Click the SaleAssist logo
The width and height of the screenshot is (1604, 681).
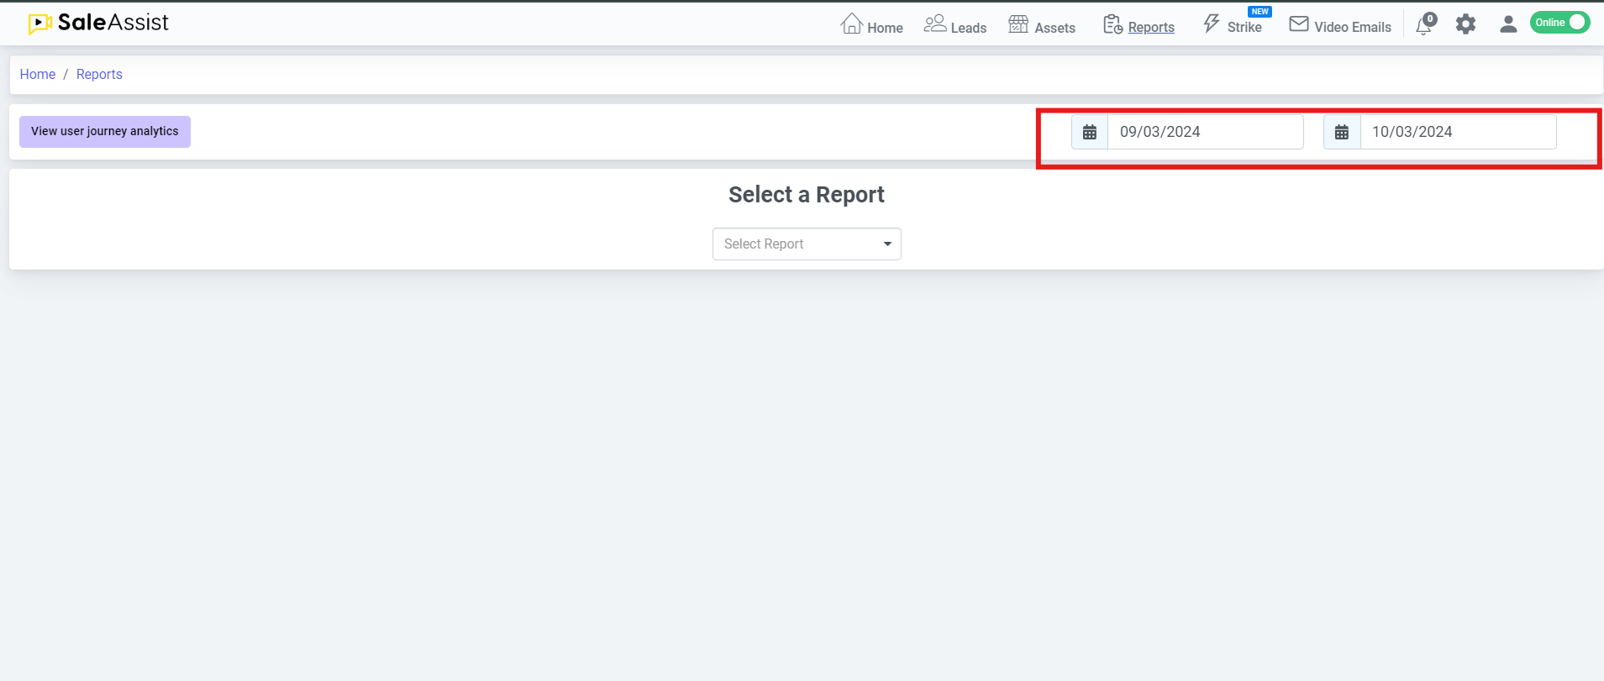point(98,24)
